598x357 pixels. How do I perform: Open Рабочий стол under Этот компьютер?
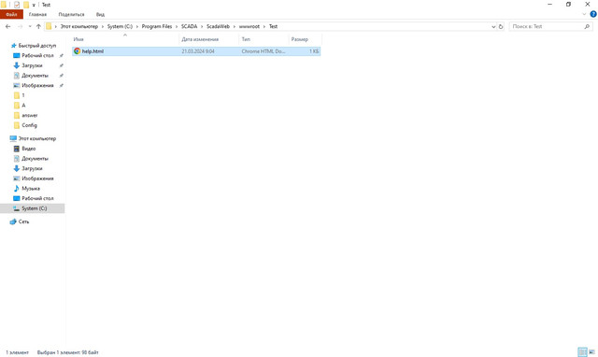[37, 198]
